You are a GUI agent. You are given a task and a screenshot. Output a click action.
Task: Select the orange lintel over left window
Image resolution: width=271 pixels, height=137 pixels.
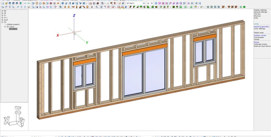84,62
